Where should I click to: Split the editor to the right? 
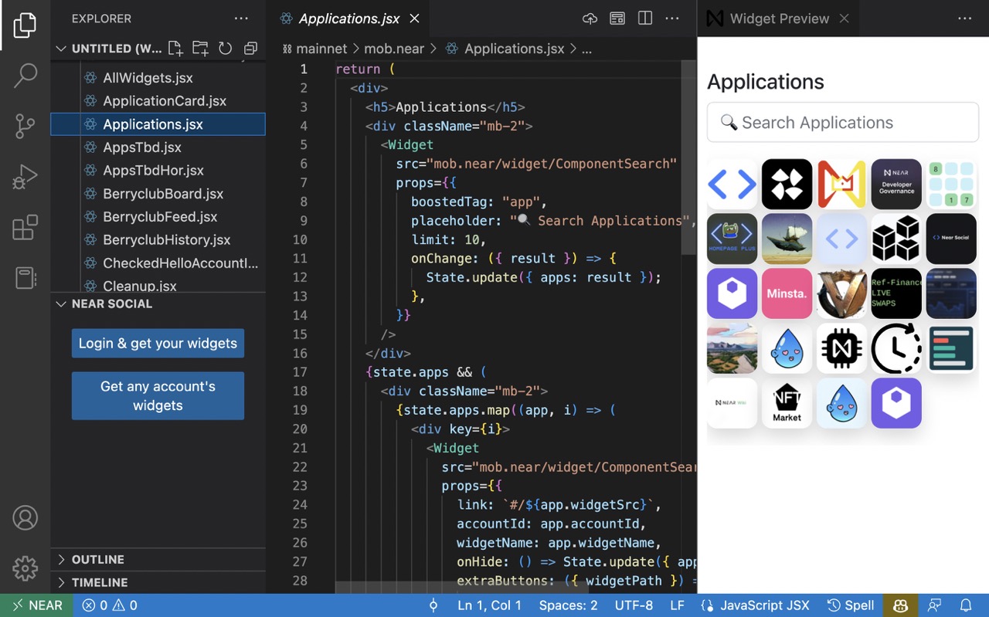(x=645, y=19)
